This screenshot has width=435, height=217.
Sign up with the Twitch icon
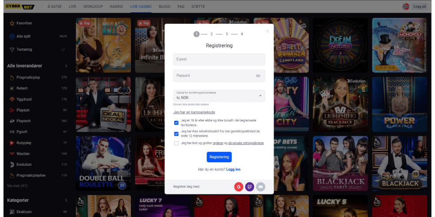(250, 187)
